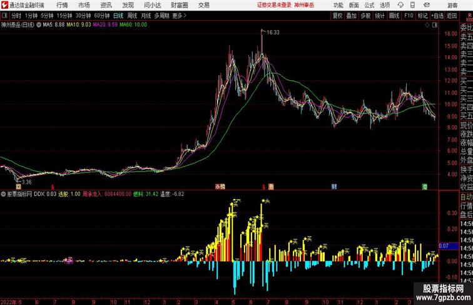473x305 pixels.
Task: Click the green 港 marker below the chart
Action: click(425, 187)
